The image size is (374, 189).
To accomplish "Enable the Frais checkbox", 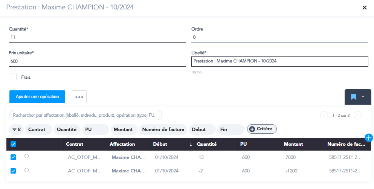I will tap(14, 77).
